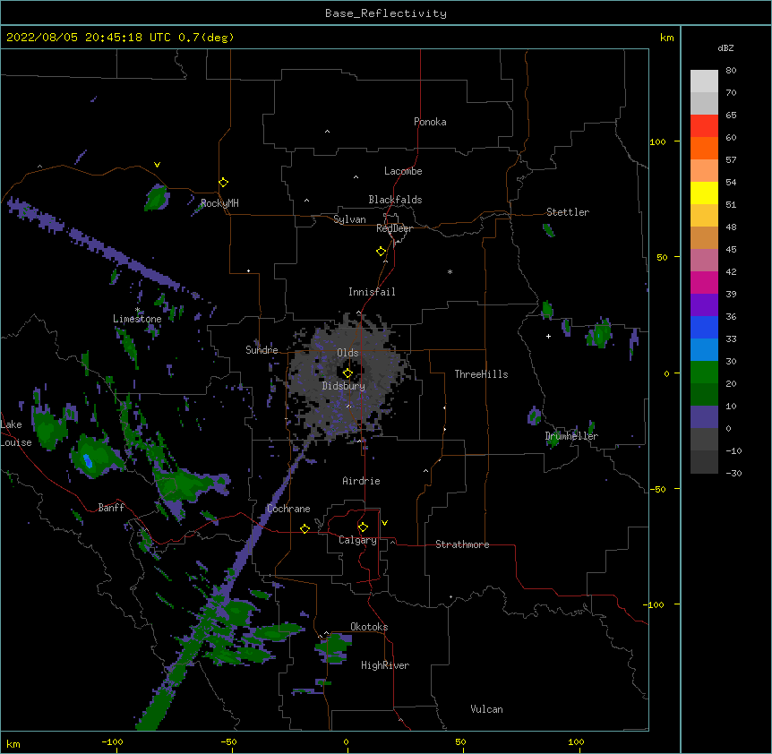Click the HighRiver label

(385, 665)
